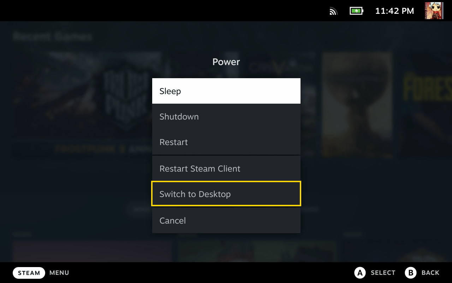Dismiss the Power menu with Cancel
The height and width of the screenshot is (283, 452).
point(226,220)
